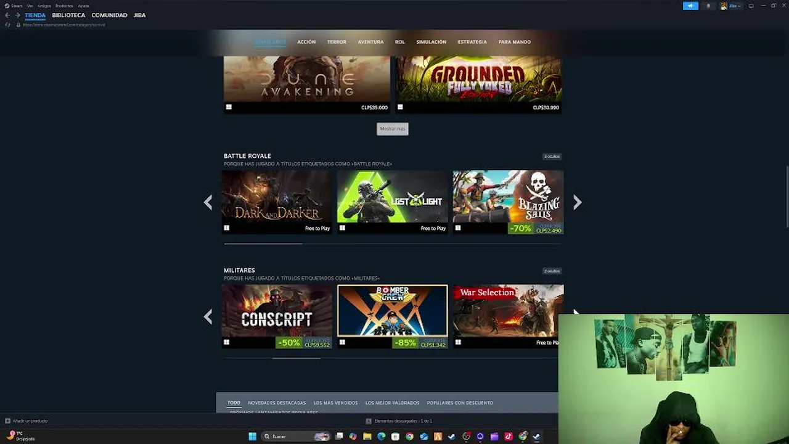
Task: Show previous Militares games arrow
Action: [x=208, y=317]
